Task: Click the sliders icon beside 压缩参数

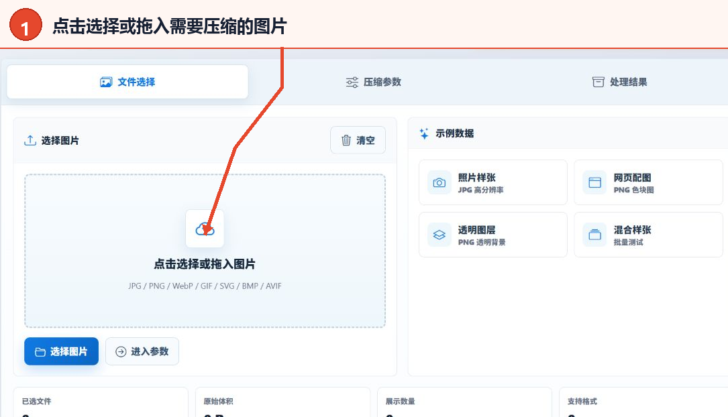Action: coord(352,82)
